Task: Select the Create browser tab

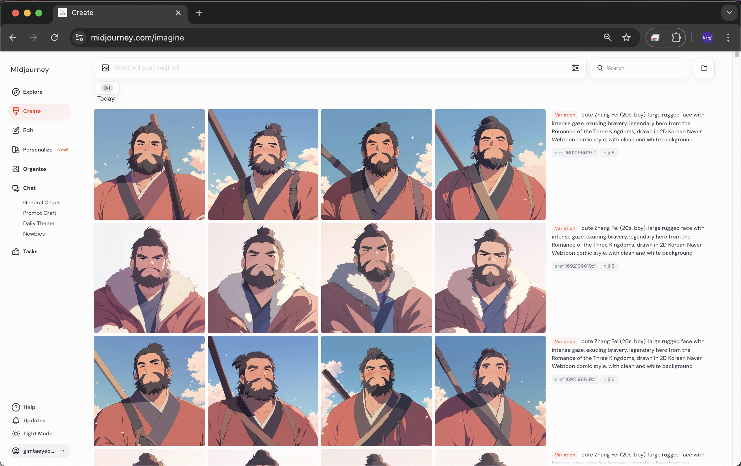Action: click(120, 13)
